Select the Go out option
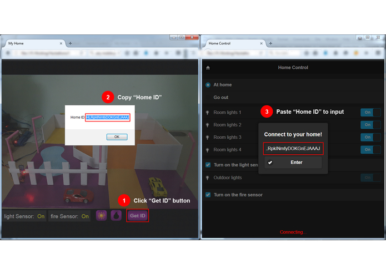This screenshot has height=274, width=386. pos(221,97)
